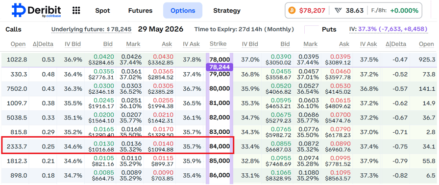
Task: Open the Strategy tab
Action: click(x=227, y=11)
